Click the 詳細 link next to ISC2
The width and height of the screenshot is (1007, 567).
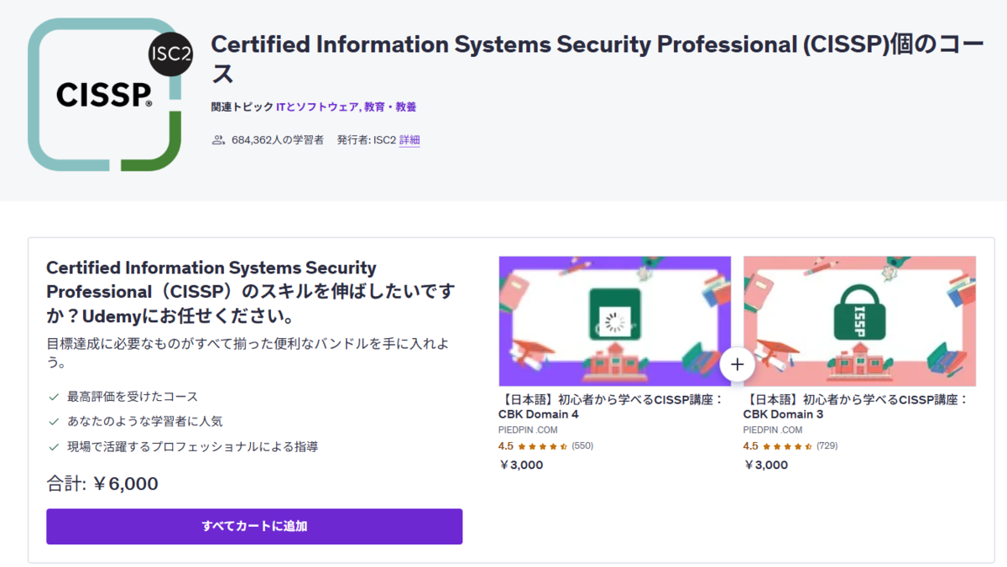[x=410, y=140]
